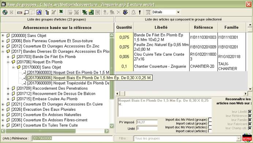Screen dimensions: 253x143
Task: Click the CHANTIER-20 reference cell
Action: click(x=204, y=66)
